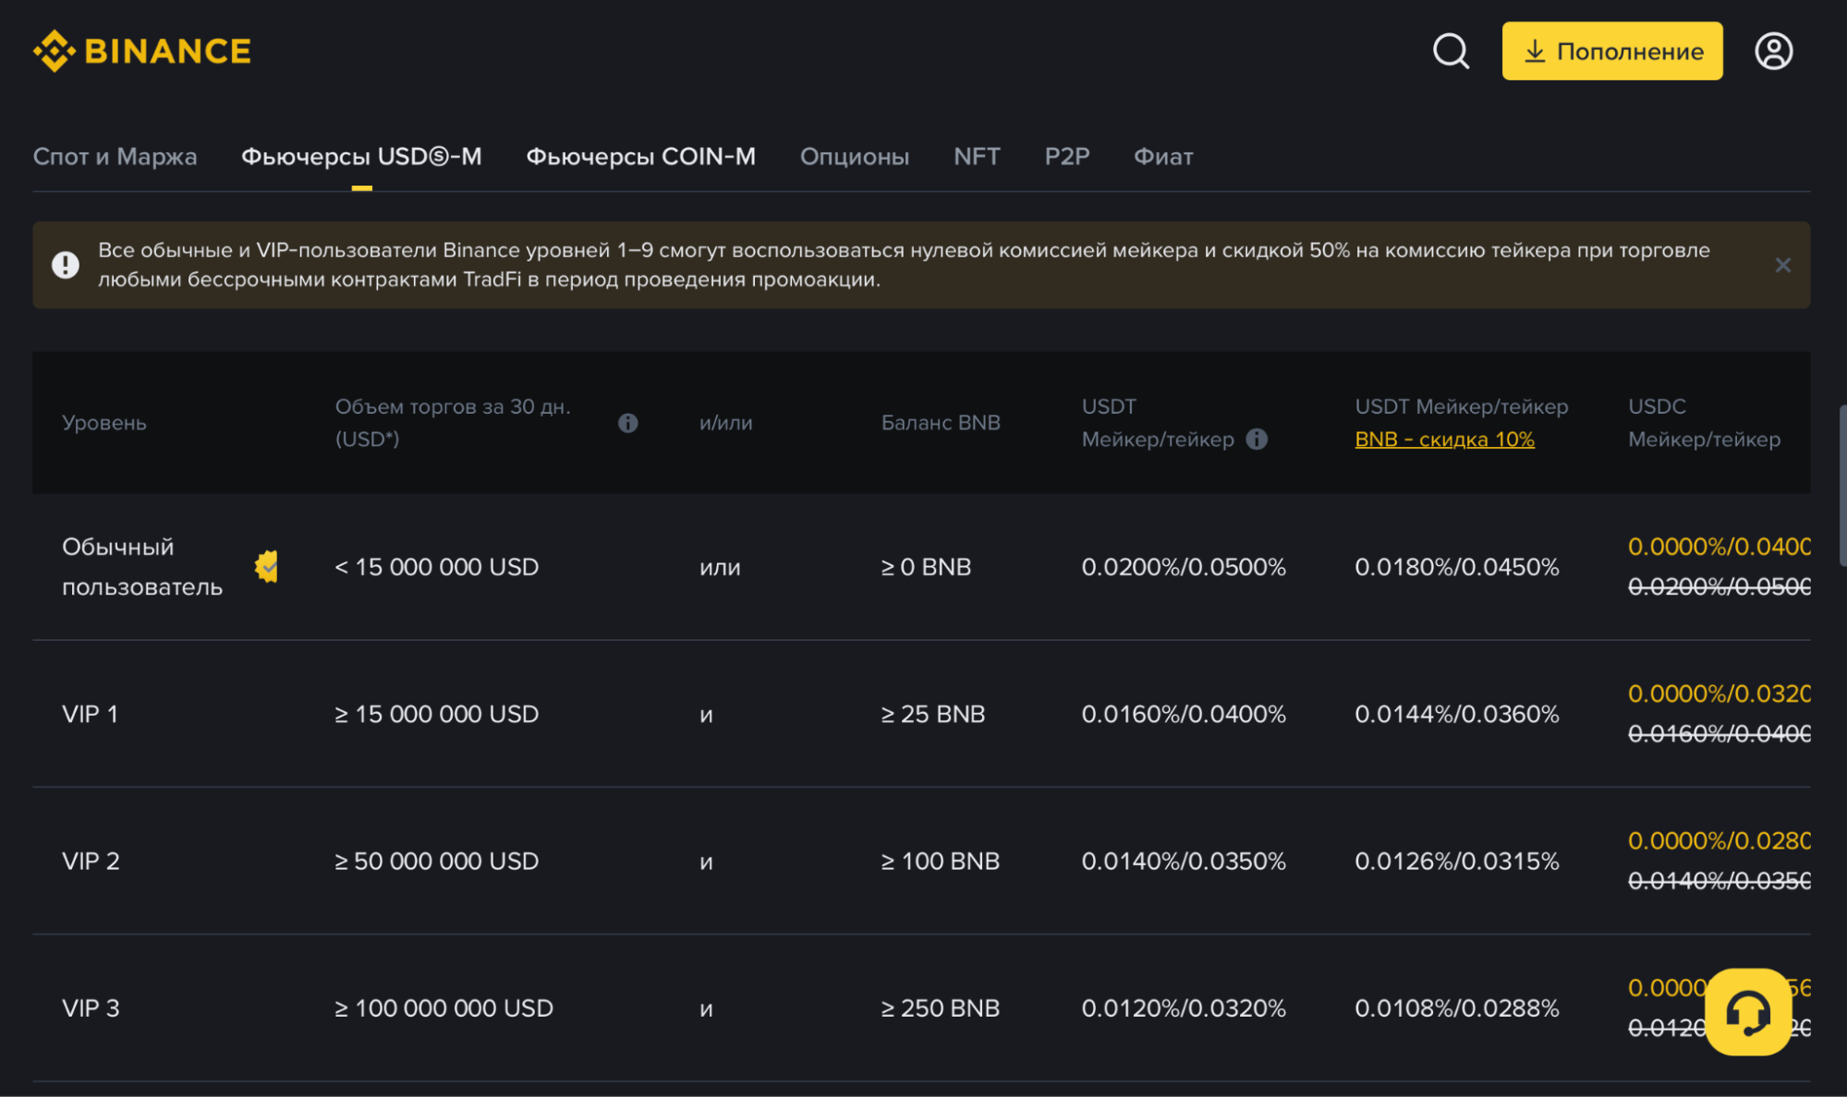Select the P2P tab

coord(1066,157)
